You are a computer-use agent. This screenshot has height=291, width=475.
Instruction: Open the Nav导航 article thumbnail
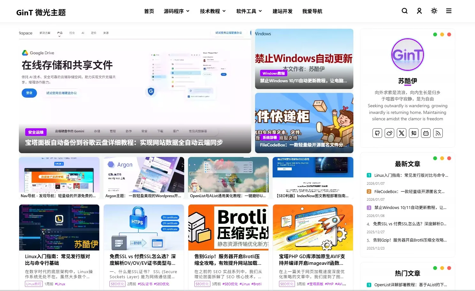59,178
